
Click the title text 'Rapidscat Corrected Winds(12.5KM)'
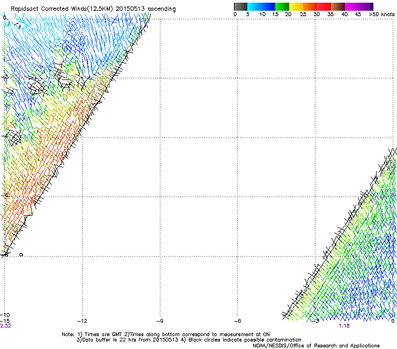[x=62, y=9]
